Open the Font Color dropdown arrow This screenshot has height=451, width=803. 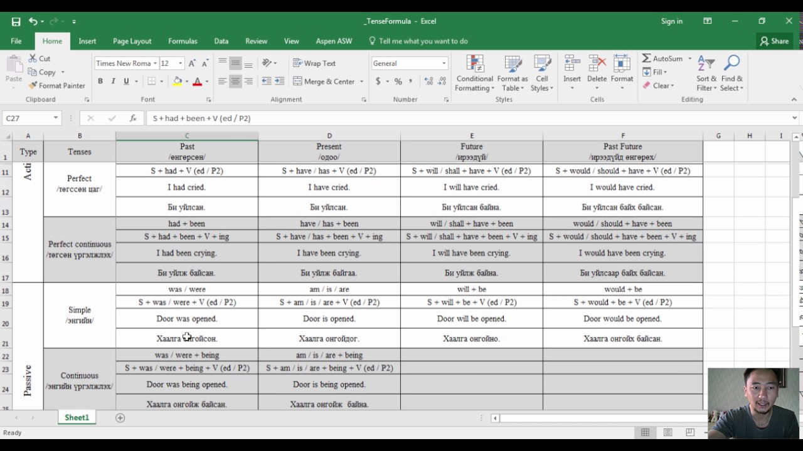207,81
